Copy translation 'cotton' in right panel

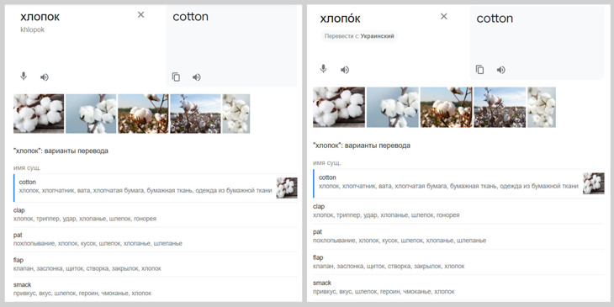[479, 70]
